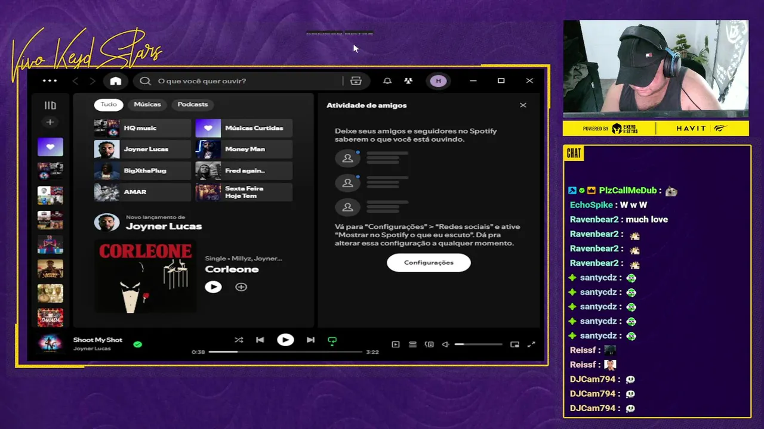This screenshot has height=429, width=764.
Task: Open the 'Joyner Lucas' shortcut tile
Action: coord(143,149)
